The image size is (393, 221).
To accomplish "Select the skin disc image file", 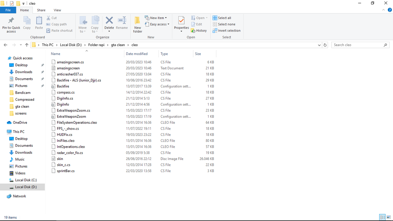I will [60, 159].
